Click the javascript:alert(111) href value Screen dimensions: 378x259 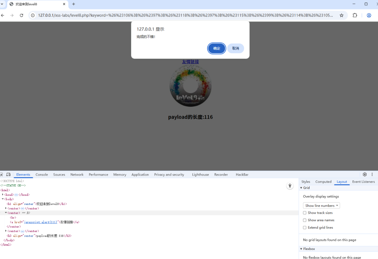click(x=40, y=222)
